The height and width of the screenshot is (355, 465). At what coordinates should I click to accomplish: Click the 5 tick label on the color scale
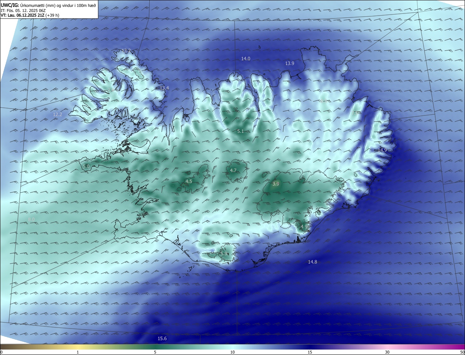pos(155,352)
